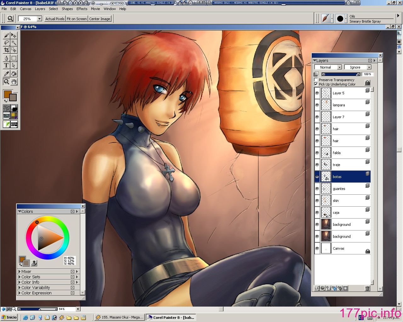Select the Crop tool
Image resolution: width=403 pixels, height=322 pixels.
click(6, 50)
